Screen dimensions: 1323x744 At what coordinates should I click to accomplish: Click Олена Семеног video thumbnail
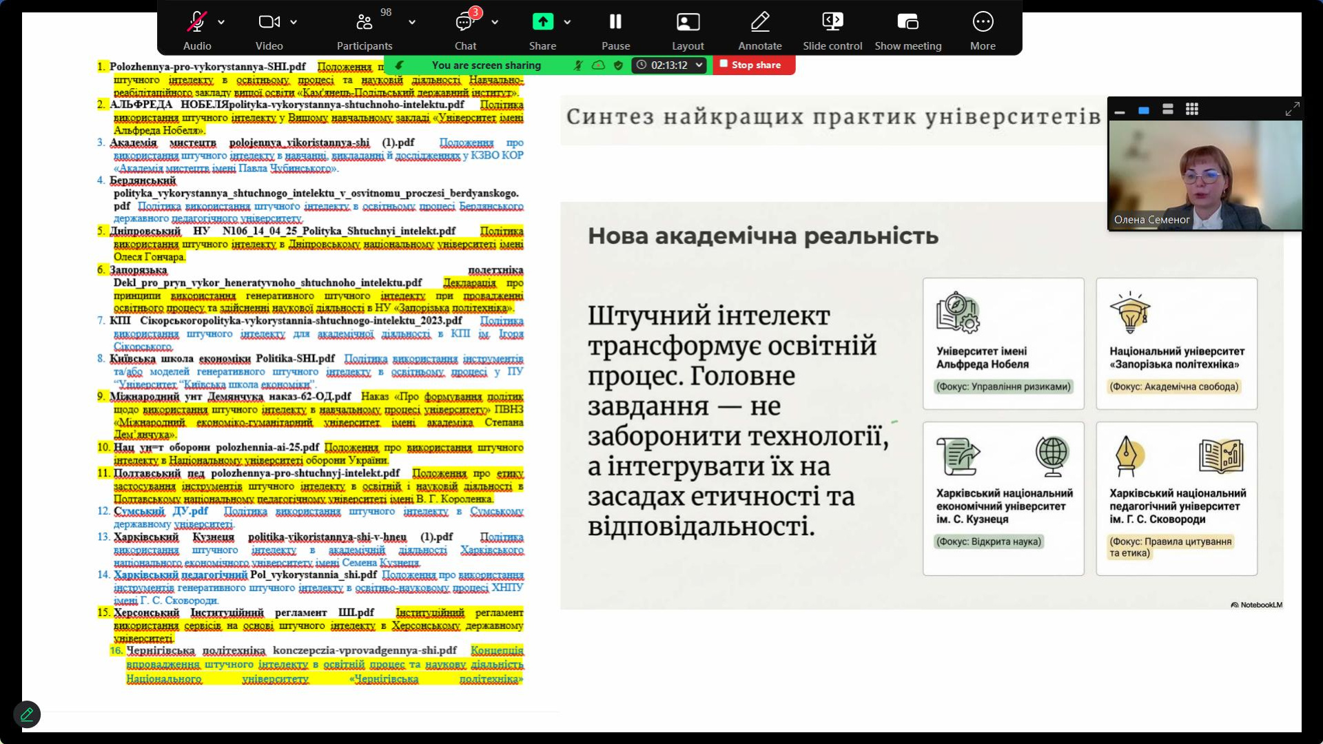pyautogui.click(x=1204, y=176)
